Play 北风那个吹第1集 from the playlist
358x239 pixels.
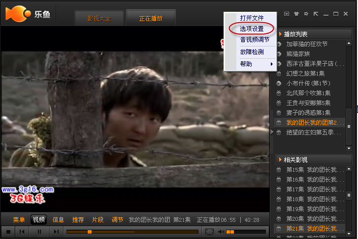[x=308, y=93]
